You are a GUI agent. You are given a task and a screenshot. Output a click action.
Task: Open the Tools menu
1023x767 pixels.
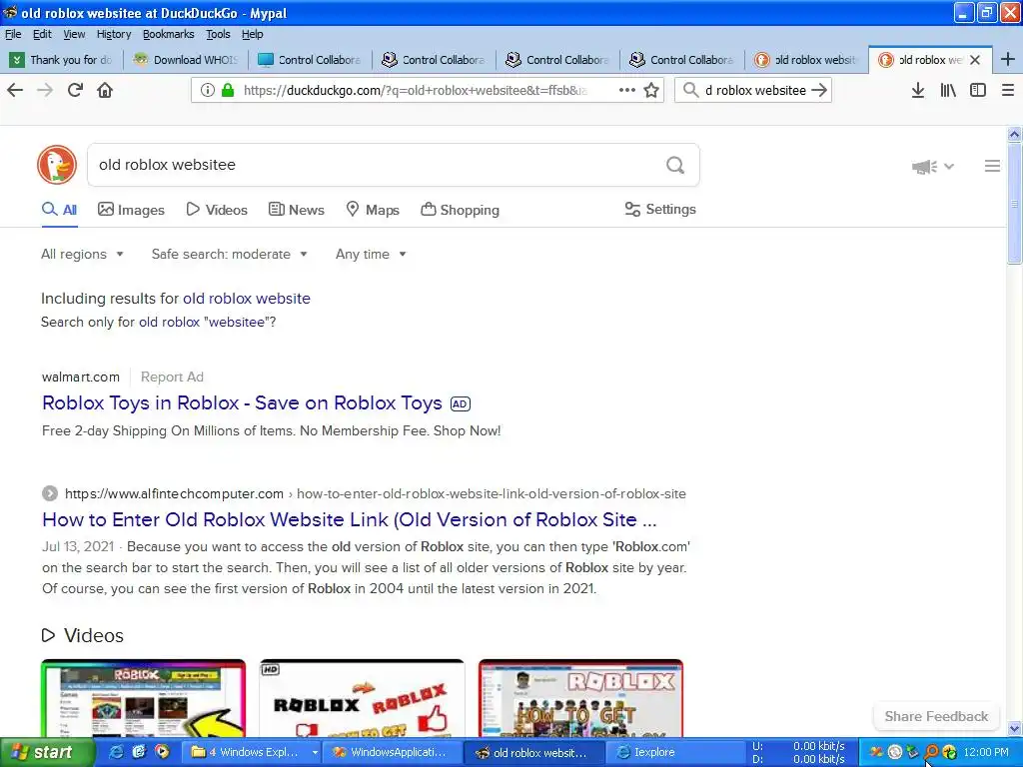218,34
